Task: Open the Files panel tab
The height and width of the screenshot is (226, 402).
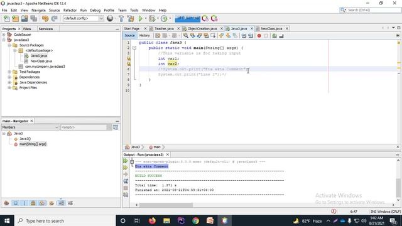Action: (27, 29)
